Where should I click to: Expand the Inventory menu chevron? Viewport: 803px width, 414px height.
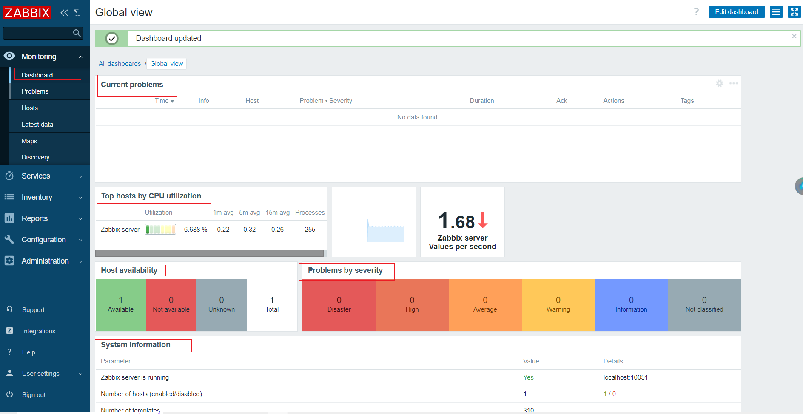[81, 198]
